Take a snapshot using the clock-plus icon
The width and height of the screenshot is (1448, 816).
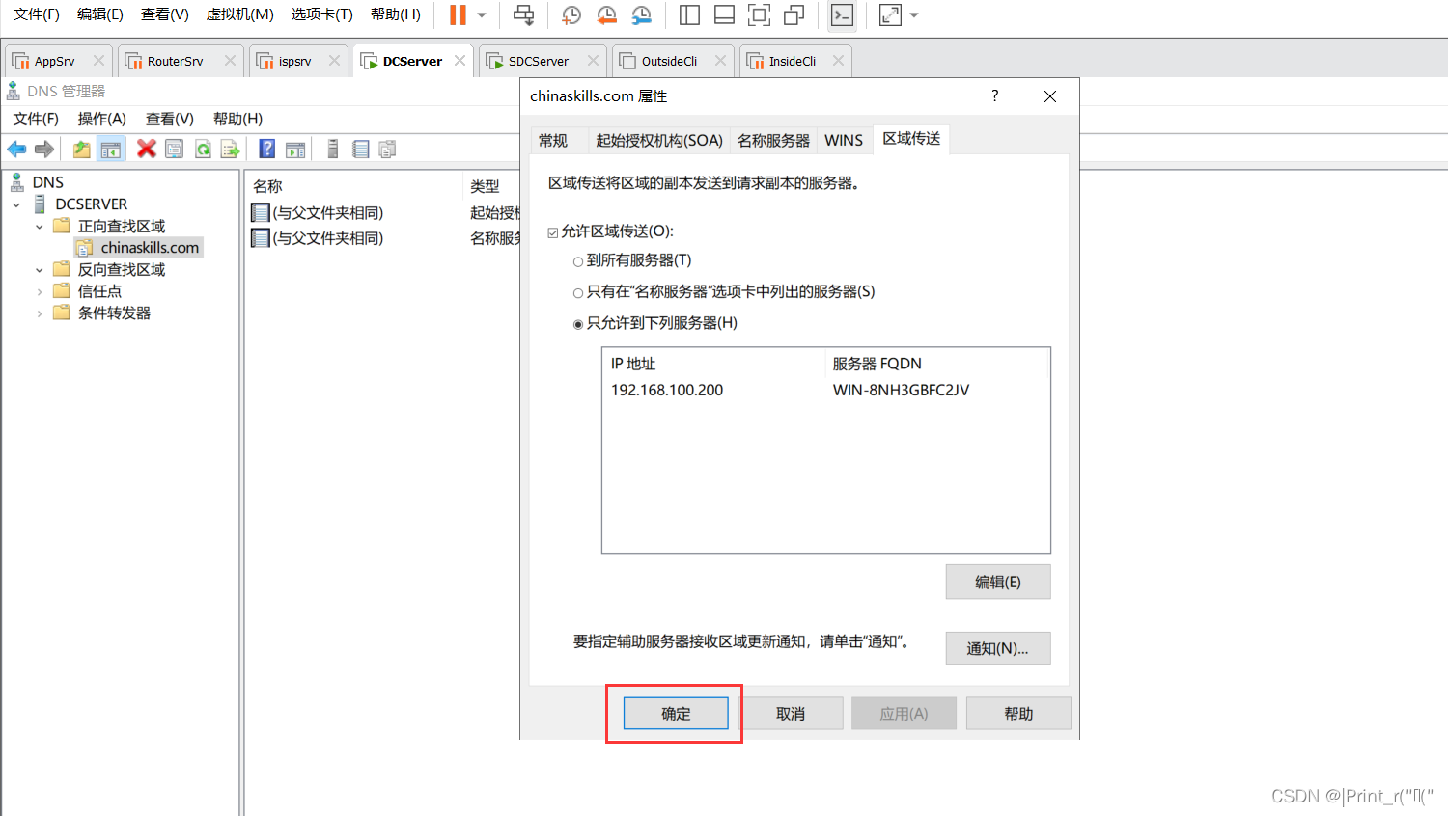pyautogui.click(x=571, y=14)
